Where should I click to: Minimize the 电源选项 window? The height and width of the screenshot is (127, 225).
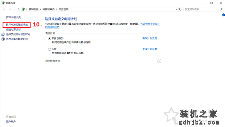[x=202, y=3]
